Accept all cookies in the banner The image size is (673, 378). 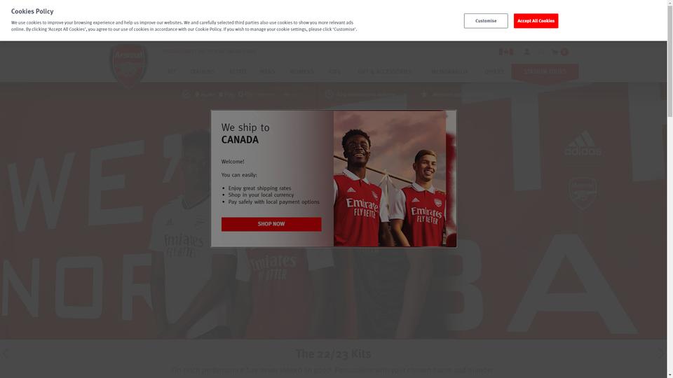point(536,20)
